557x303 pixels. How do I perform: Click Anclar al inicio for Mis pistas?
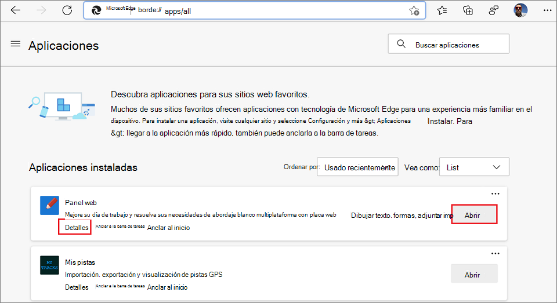tap(167, 287)
